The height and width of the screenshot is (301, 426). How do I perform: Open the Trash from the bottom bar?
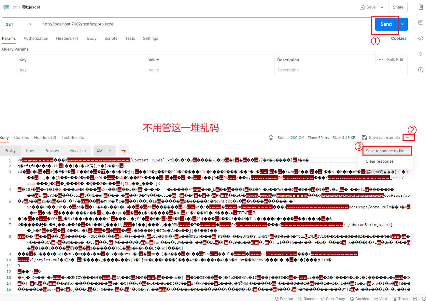[x=401, y=298]
